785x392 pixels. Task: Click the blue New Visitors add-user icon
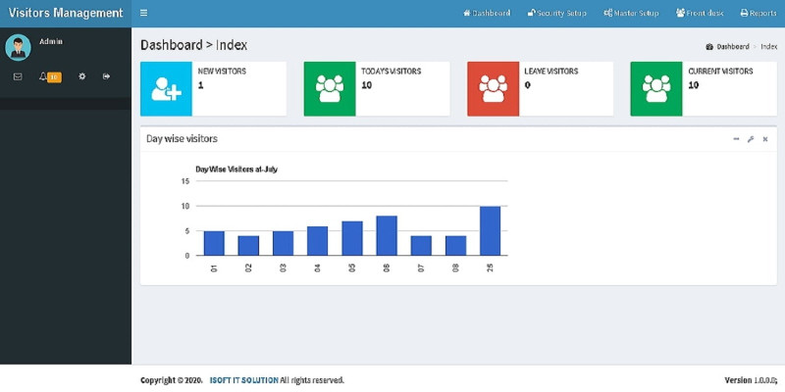tap(166, 89)
